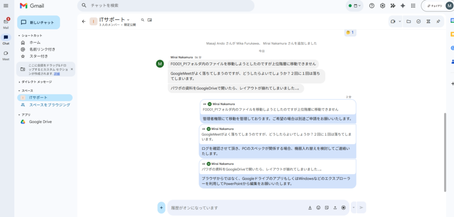Viewport: 454px width, 217px height.
Task: Click Mirai Nakamura's green M avatar
Action: [160, 64]
